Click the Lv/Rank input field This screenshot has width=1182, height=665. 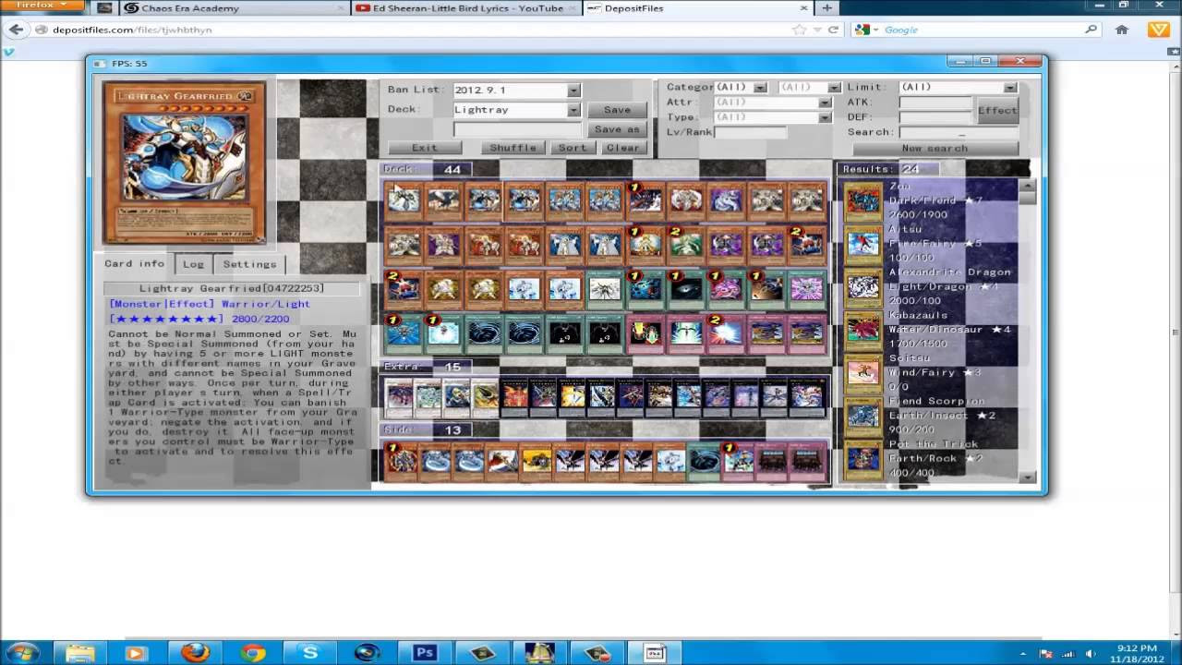(750, 132)
